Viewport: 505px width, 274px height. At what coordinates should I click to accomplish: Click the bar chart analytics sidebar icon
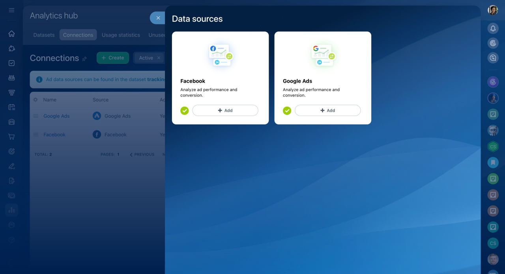[x=11, y=210]
